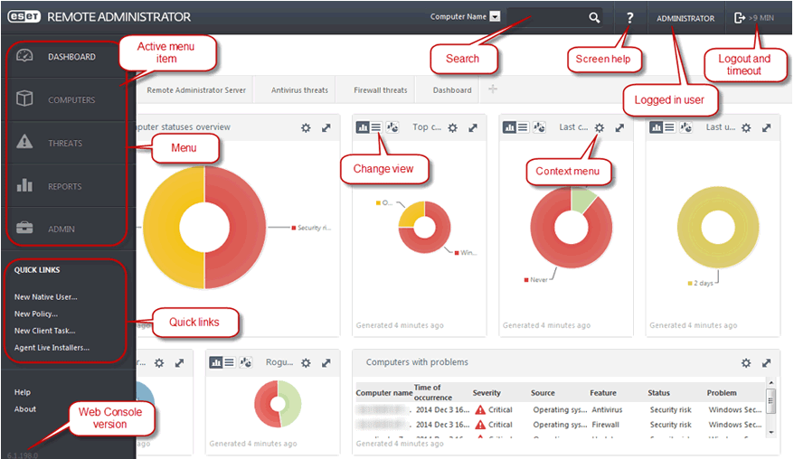Click scrollbar up arrow in Computers with problems
This screenshot has width=794, height=459.
pos(770,382)
